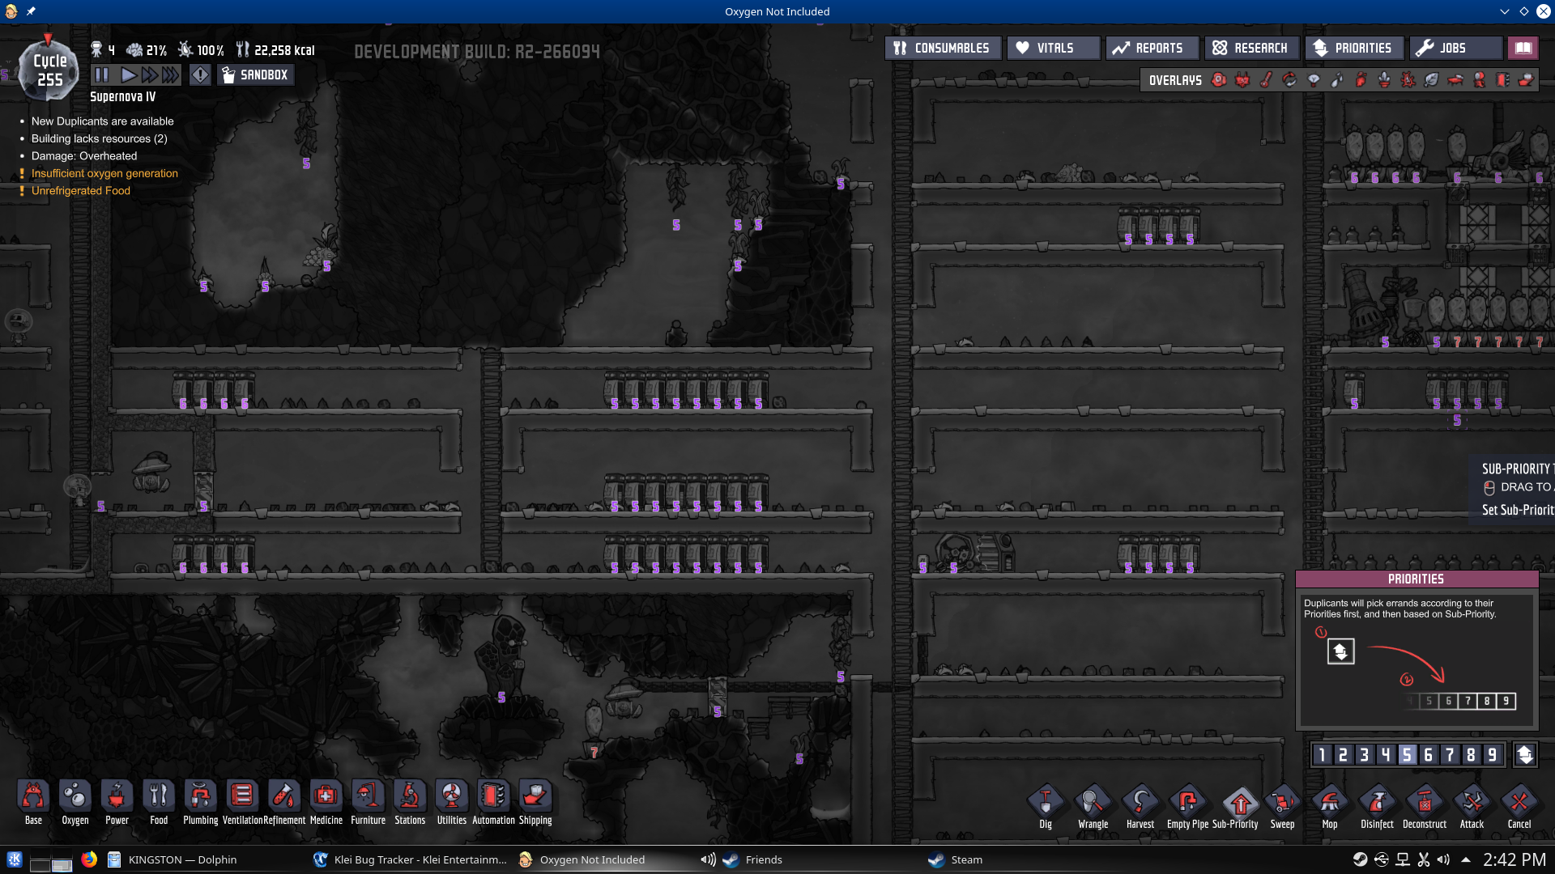Show the germ overlay icon

1408,80
